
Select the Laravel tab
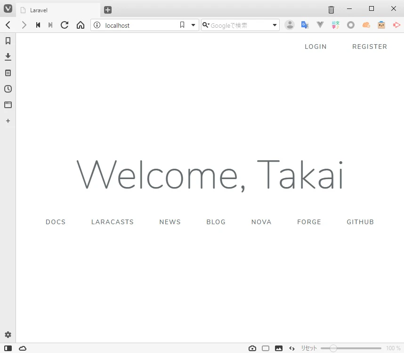click(x=58, y=10)
